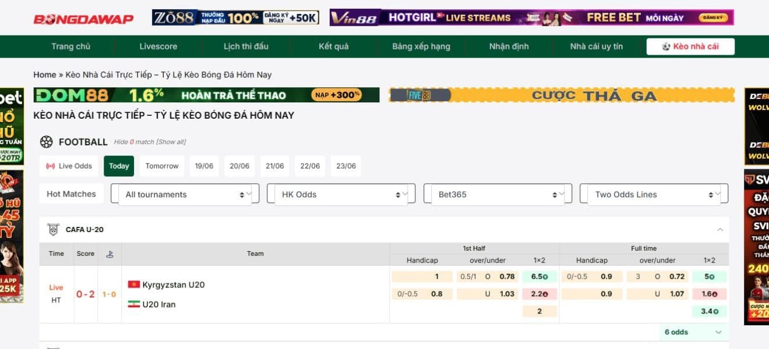The image size is (769, 349).
Task: Click the Kèo nhà cái button
Action: coord(690,47)
